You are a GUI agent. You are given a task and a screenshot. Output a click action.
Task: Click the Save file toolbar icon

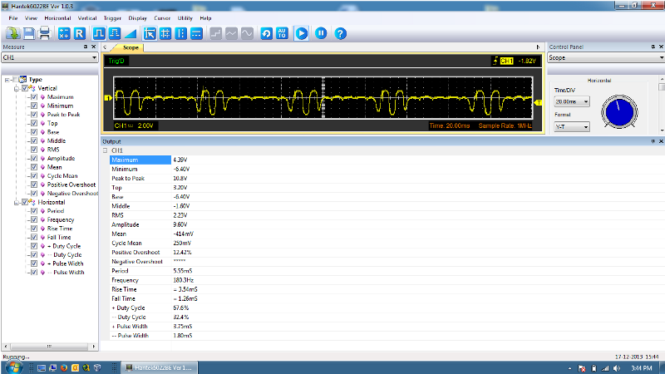coord(30,33)
